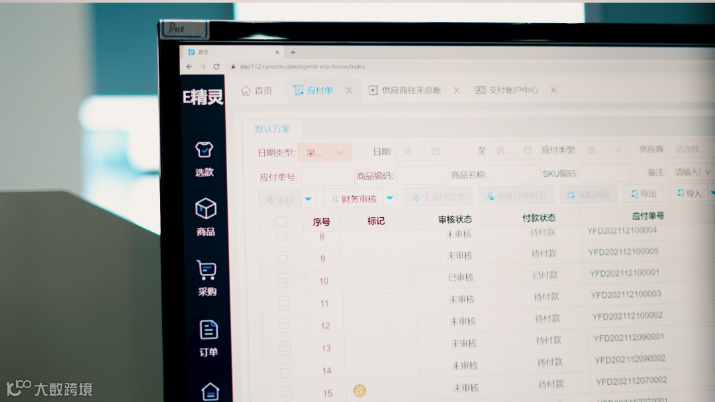715x402 pixels.
Task: Tick the checkbox for row 12
Action: click(x=284, y=325)
